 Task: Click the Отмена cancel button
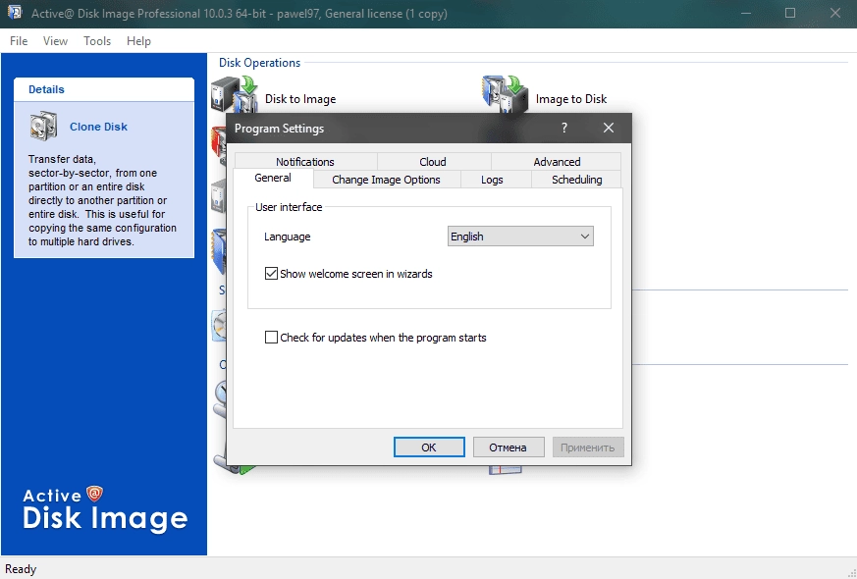click(x=509, y=447)
